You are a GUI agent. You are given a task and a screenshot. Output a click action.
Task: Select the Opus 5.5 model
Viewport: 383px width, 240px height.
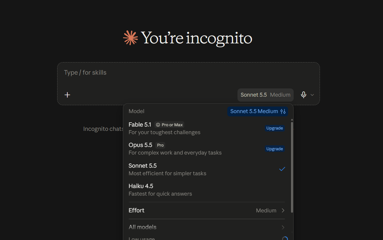point(207,149)
